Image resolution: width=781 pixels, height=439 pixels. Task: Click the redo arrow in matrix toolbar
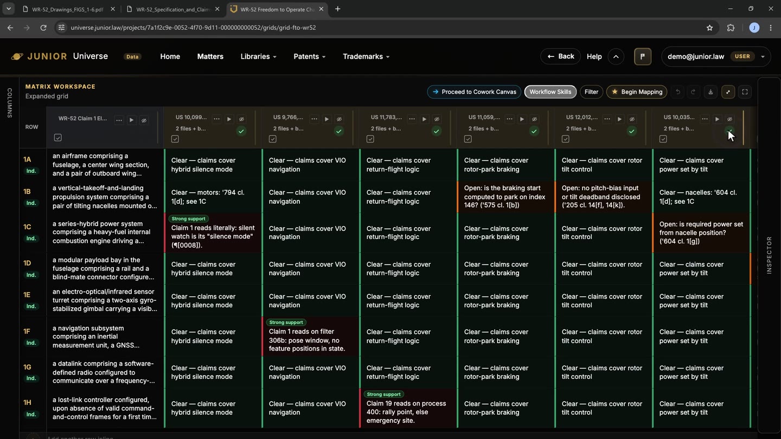pyautogui.click(x=693, y=92)
